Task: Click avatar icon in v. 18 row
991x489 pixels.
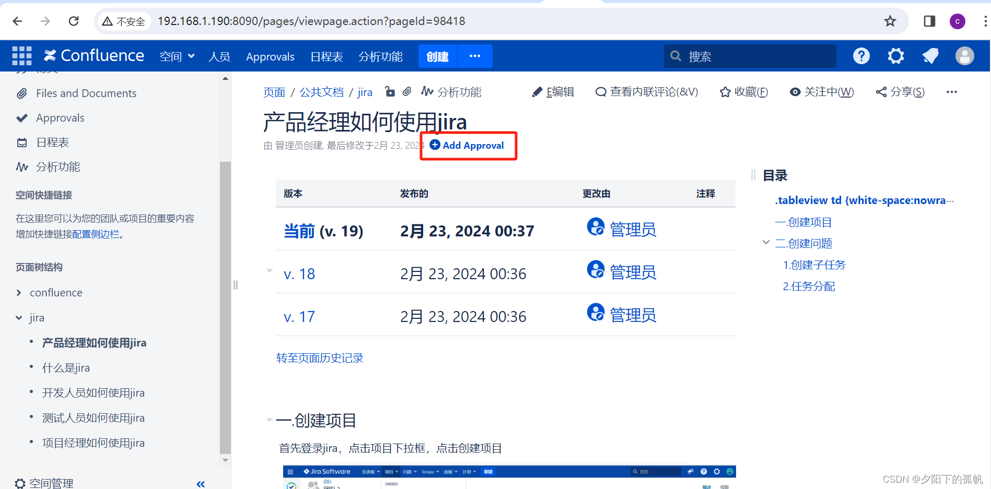Action: pos(596,270)
